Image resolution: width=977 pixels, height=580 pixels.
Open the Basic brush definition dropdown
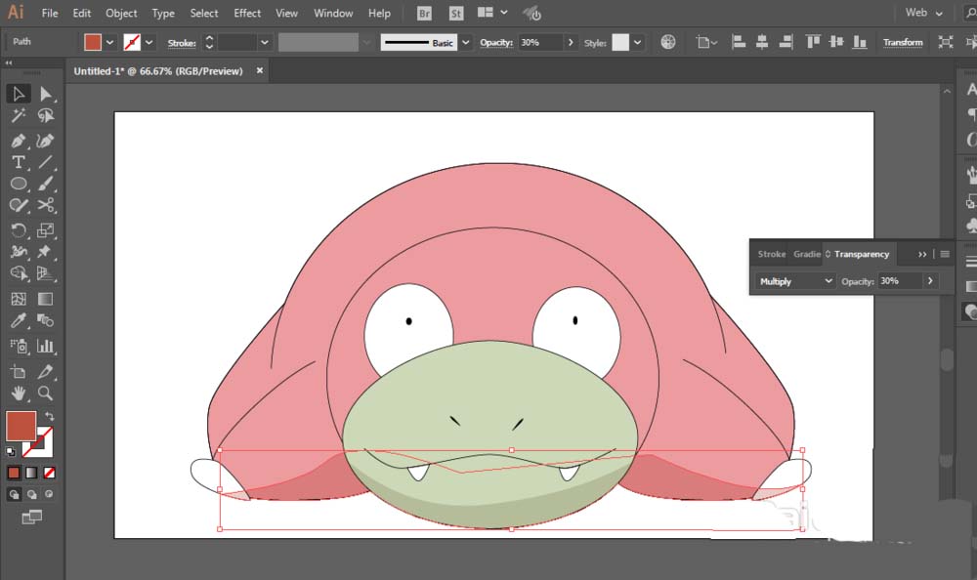[x=465, y=42]
